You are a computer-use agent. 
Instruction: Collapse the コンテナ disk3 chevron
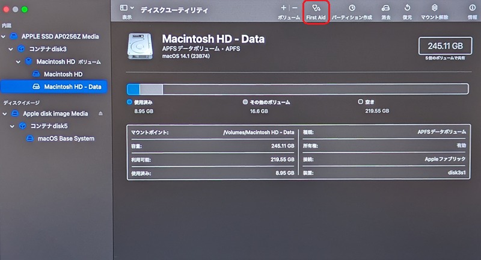point(11,49)
